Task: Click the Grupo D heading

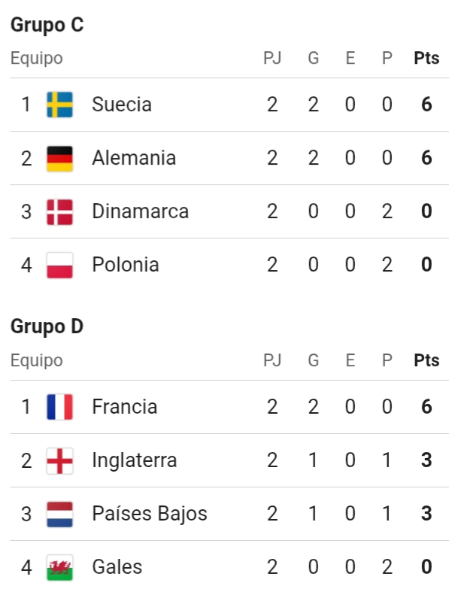Action: (x=47, y=327)
